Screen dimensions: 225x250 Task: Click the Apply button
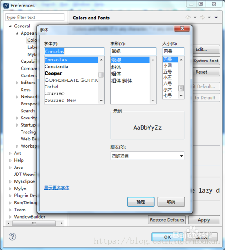click(x=204, y=220)
